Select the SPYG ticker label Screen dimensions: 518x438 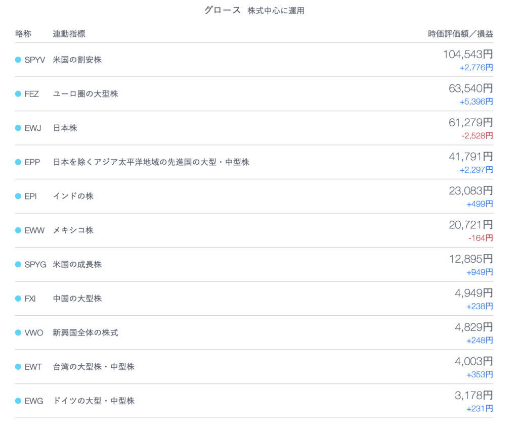(x=35, y=265)
